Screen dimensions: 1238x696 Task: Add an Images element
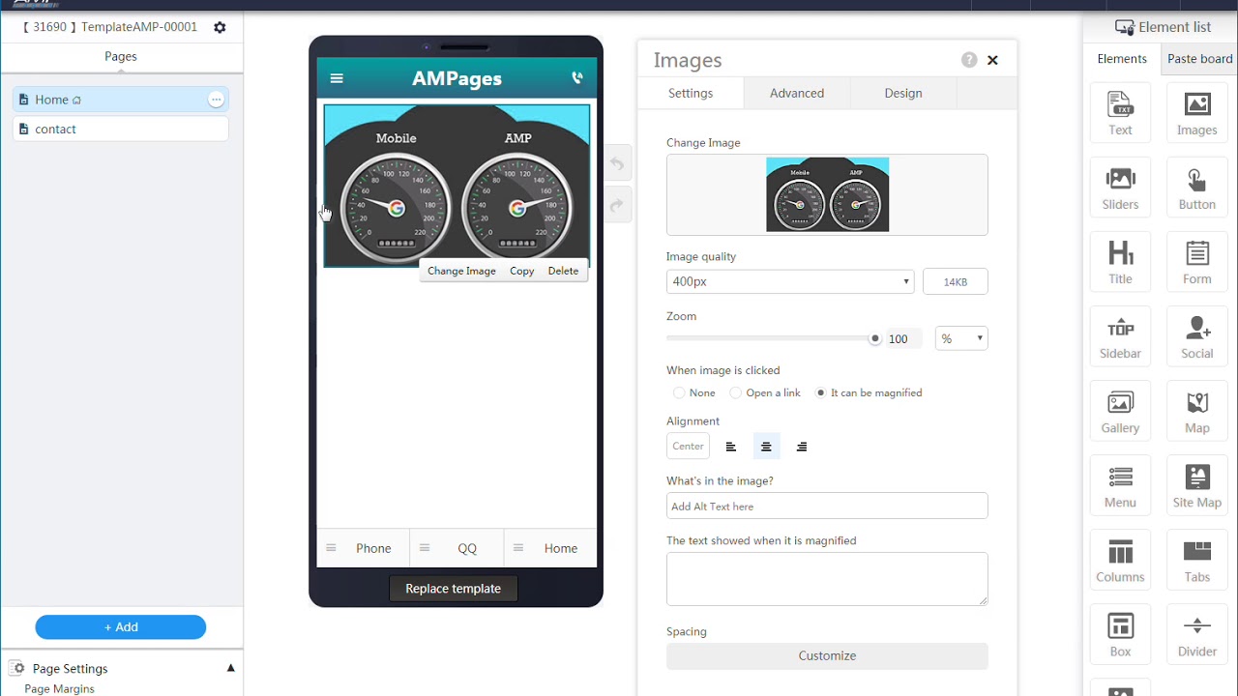pyautogui.click(x=1196, y=115)
